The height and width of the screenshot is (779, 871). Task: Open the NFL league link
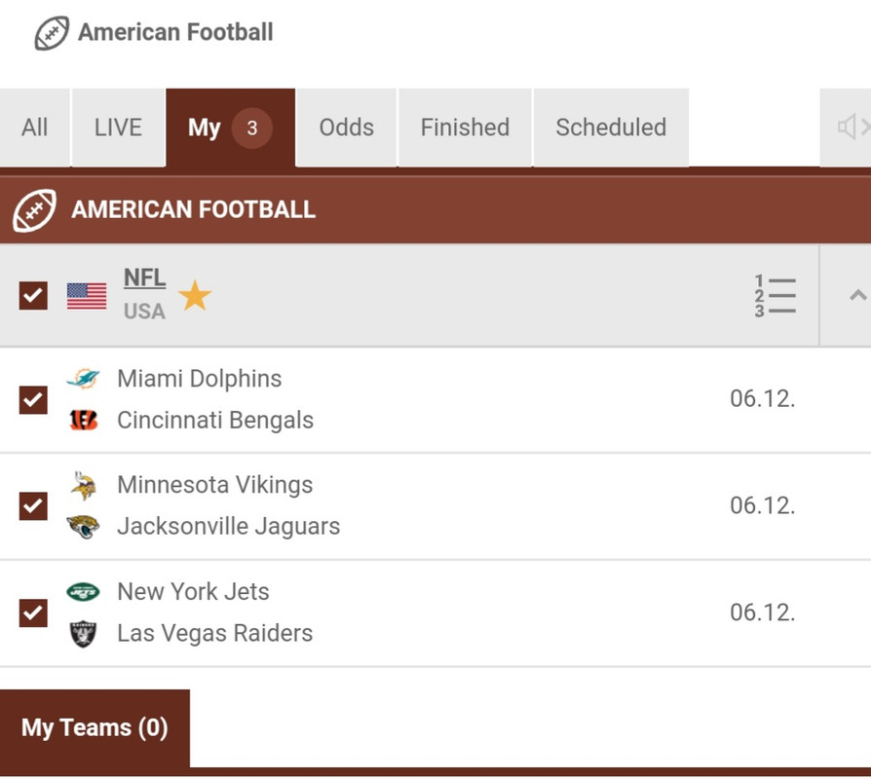tap(144, 278)
